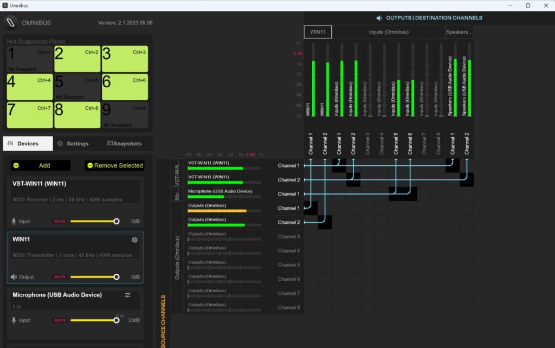Activate the routing node for Microphone to Inputs channel 5

tap(396, 194)
